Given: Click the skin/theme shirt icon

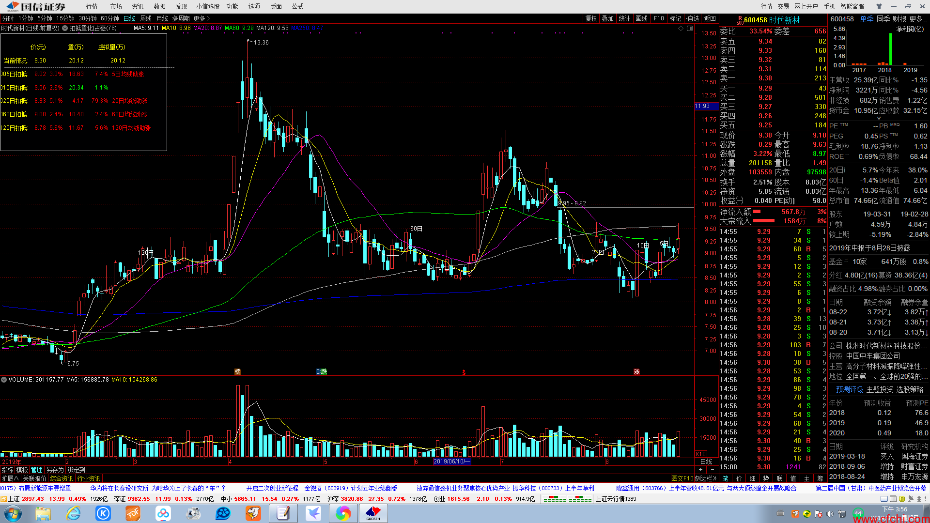Looking at the screenshot, I should point(879,6).
